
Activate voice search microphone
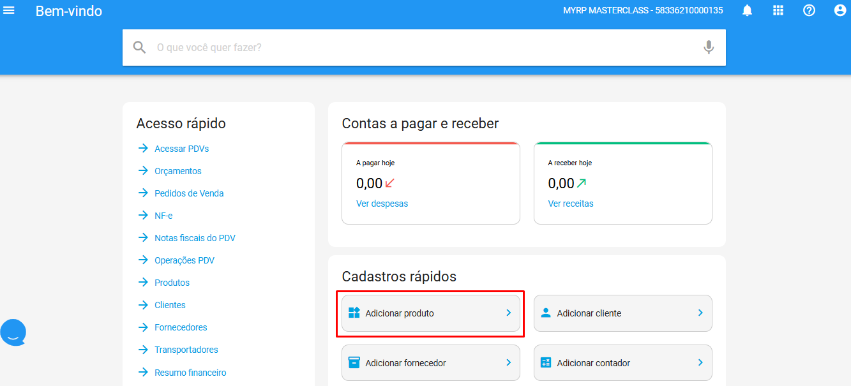(x=708, y=47)
